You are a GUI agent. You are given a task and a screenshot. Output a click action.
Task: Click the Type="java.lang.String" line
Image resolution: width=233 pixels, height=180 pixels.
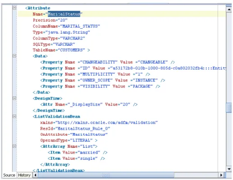(61, 32)
